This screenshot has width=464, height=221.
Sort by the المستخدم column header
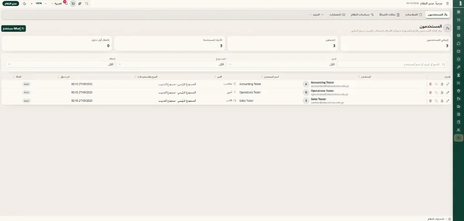coord(365,77)
